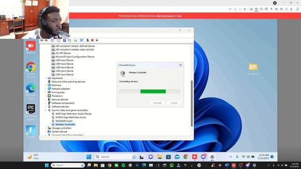Click volume icon in remote system tray
301x169 pixels.
click(248, 157)
